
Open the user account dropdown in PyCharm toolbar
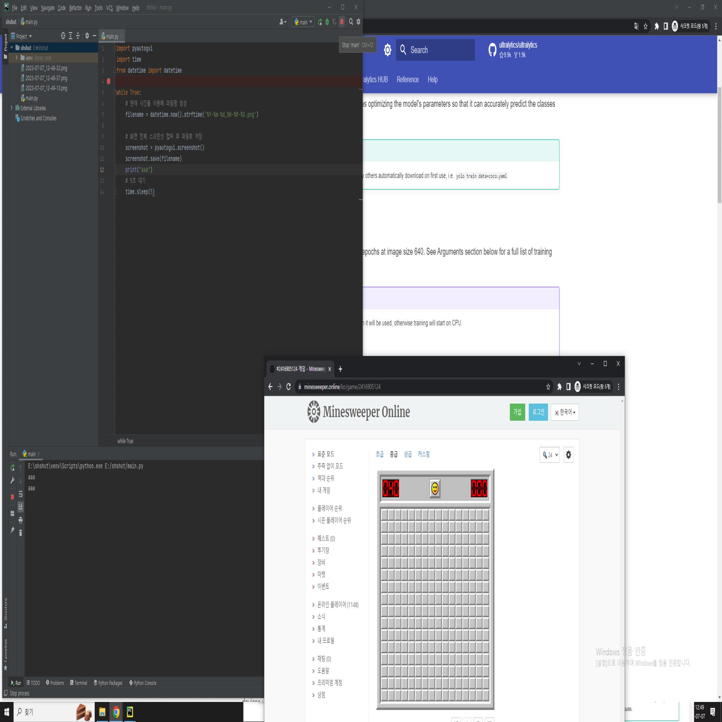(283, 22)
